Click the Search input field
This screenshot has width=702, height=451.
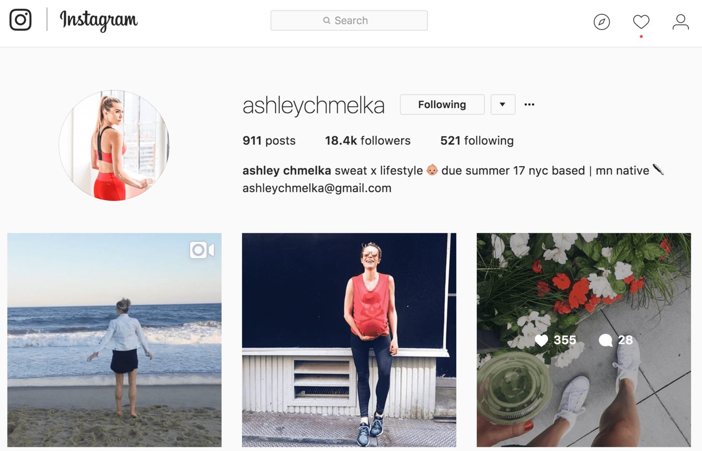tap(349, 21)
